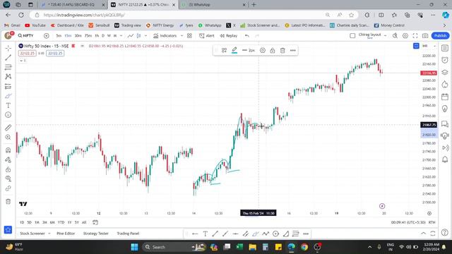Open the Indicators dialog

(x=165, y=36)
